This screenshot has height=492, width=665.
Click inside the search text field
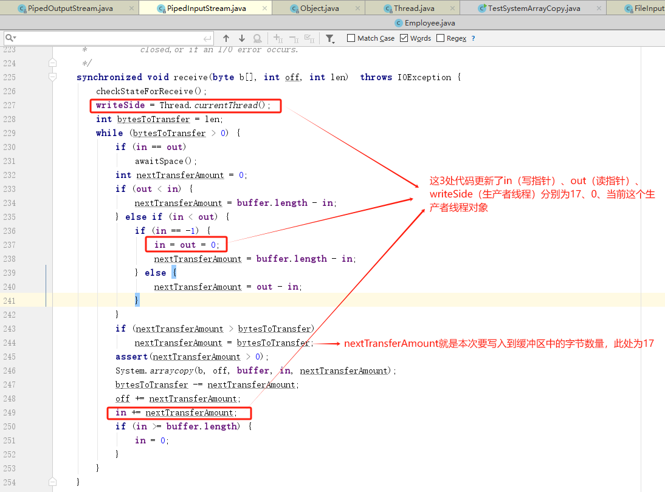point(110,38)
